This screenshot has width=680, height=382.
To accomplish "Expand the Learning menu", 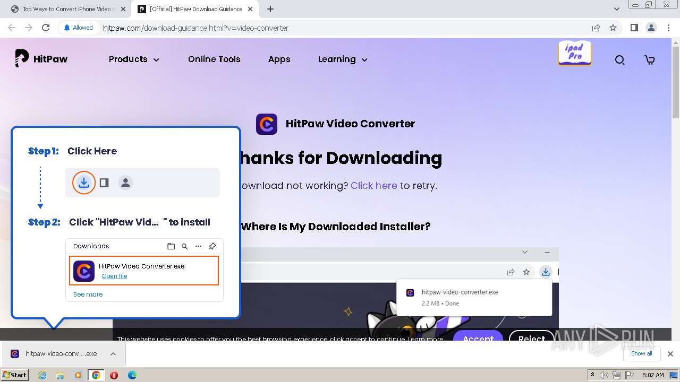I will (x=343, y=59).
